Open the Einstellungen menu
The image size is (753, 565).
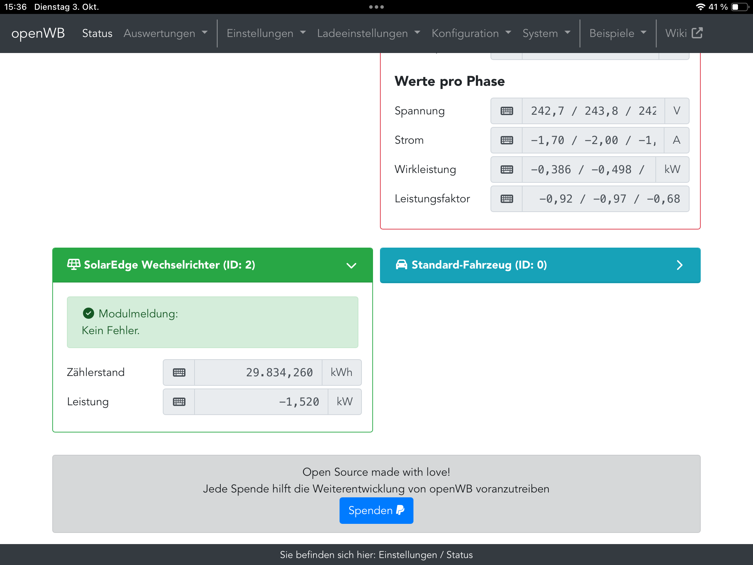click(266, 33)
